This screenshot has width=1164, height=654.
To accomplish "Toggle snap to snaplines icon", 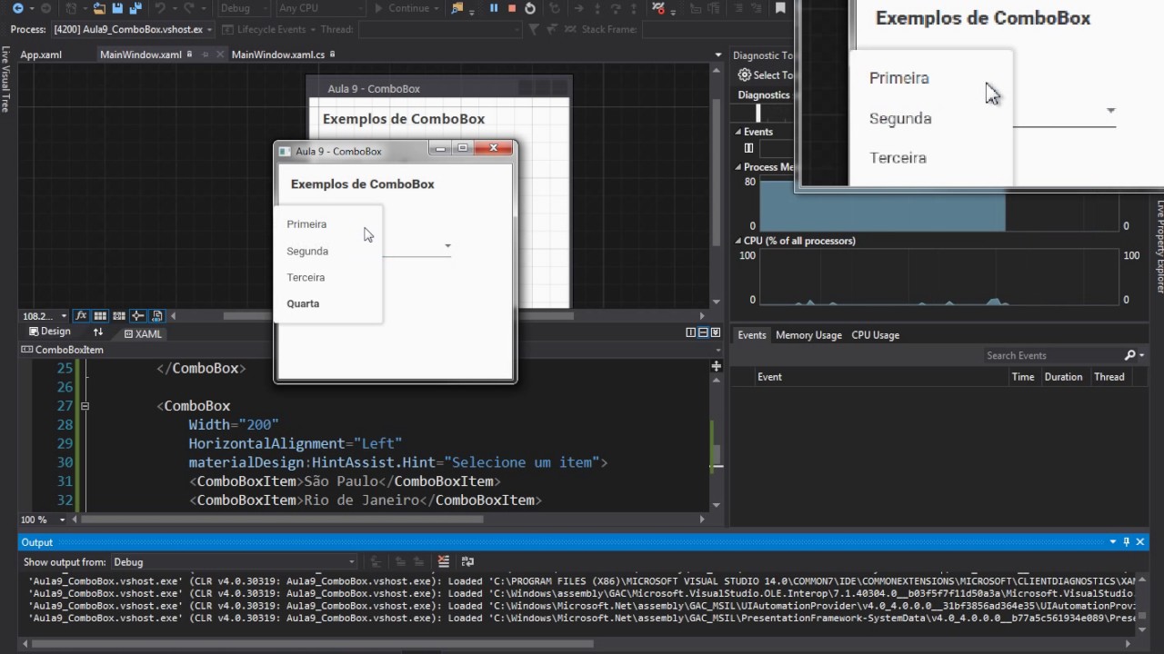I will [x=138, y=316].
